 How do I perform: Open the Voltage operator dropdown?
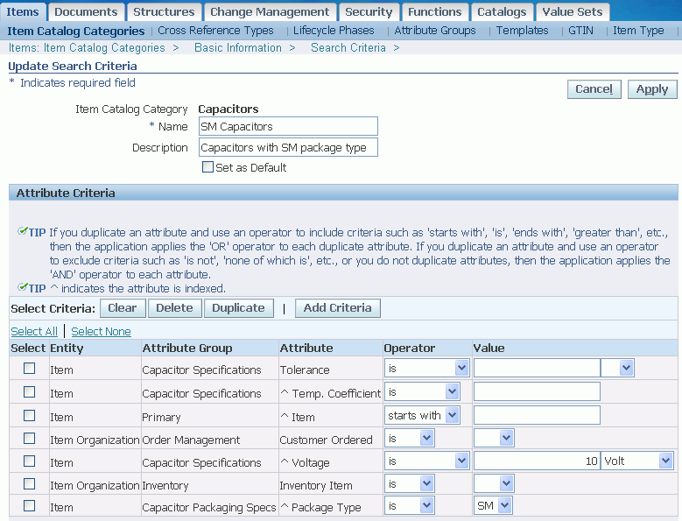coord(426,461)
